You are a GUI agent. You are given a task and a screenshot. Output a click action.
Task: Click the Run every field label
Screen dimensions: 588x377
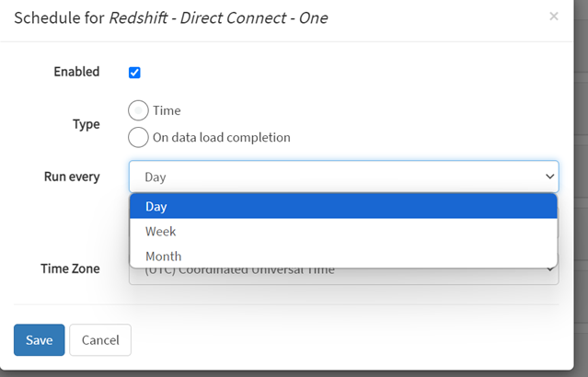coord(72,176)
